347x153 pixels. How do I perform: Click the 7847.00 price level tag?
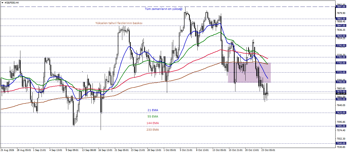coord(341,26)
